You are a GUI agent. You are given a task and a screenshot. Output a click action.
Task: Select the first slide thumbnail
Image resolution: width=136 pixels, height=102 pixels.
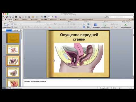[13, 38]
